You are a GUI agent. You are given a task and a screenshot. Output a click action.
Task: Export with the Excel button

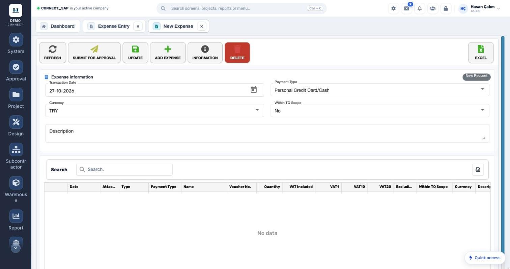point(481,53)
